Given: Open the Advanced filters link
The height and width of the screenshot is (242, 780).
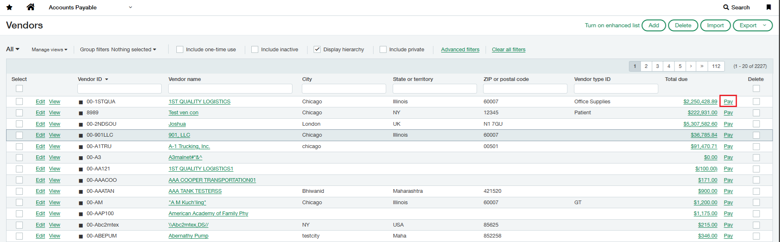Looking at the screenshot, I should point(460,50).
